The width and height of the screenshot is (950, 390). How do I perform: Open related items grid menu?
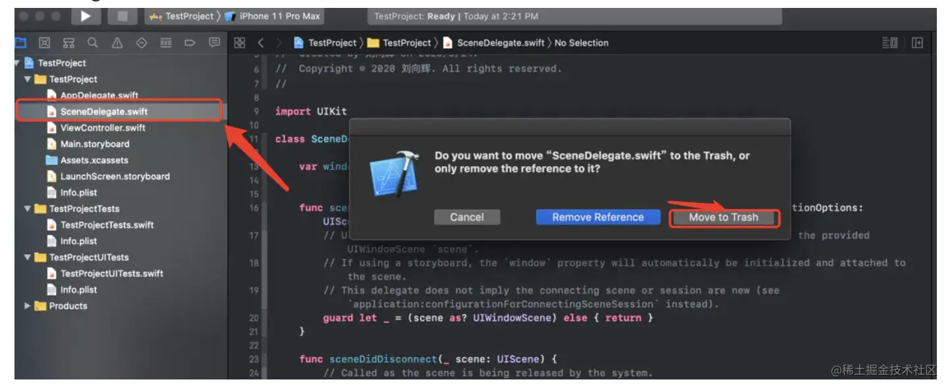click(x=240, y=43)
